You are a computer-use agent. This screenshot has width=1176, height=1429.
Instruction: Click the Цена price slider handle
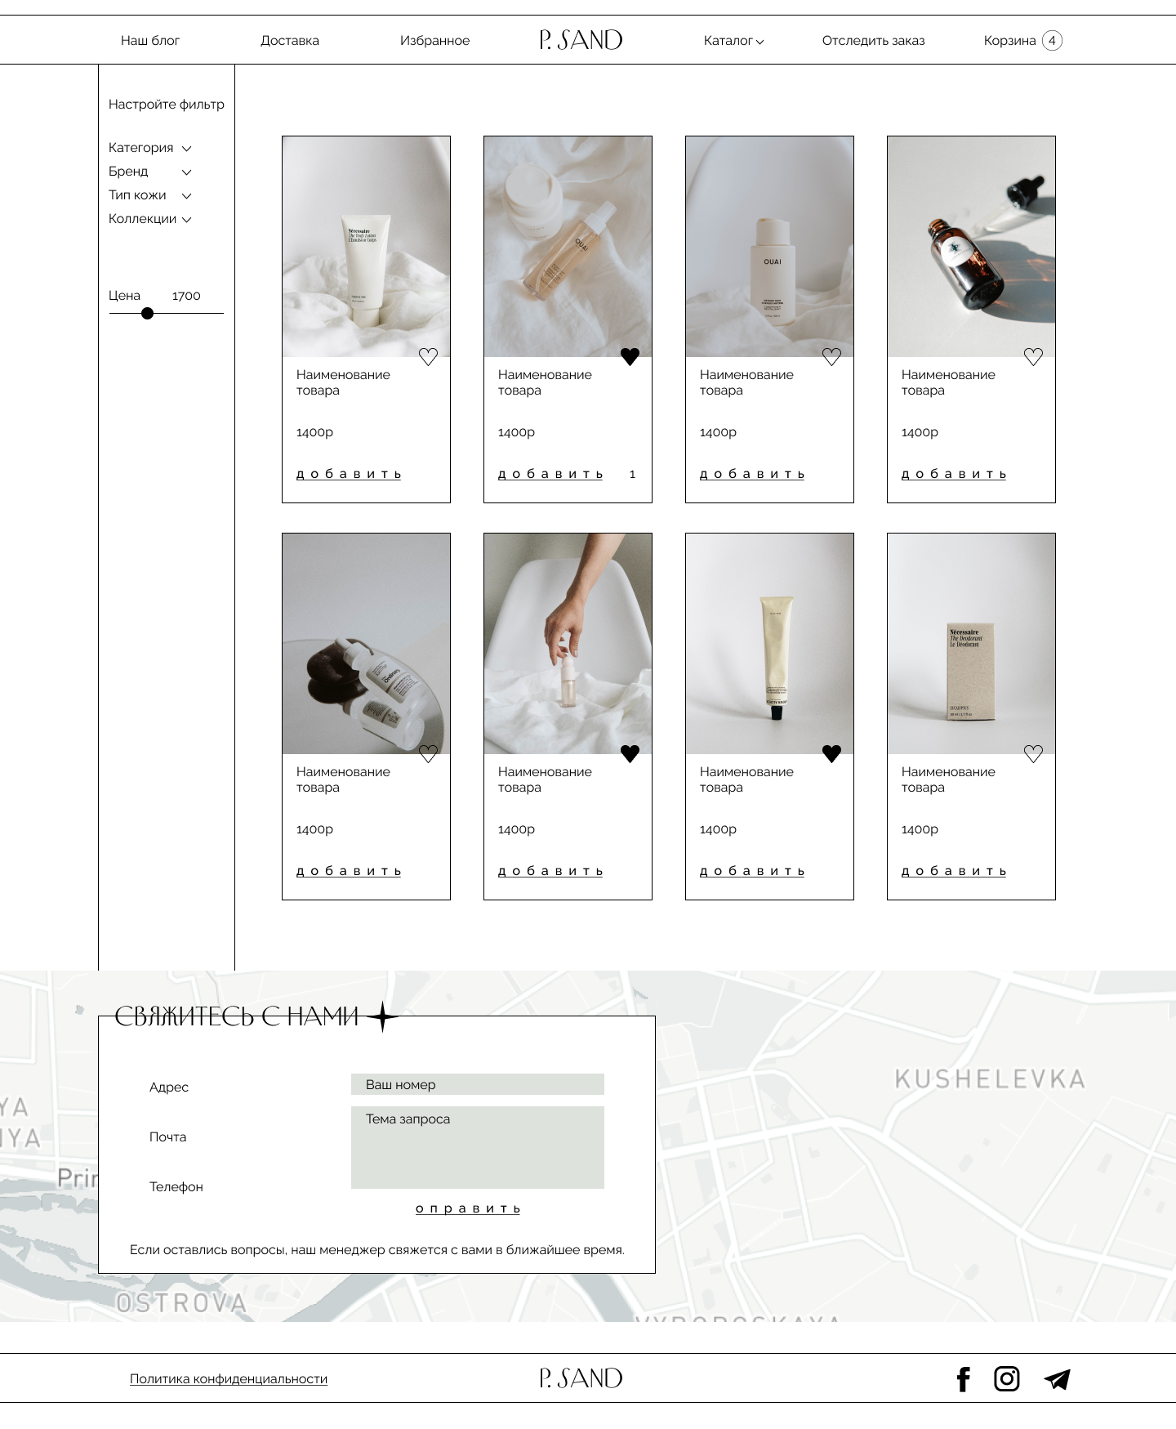click(147, 313)
